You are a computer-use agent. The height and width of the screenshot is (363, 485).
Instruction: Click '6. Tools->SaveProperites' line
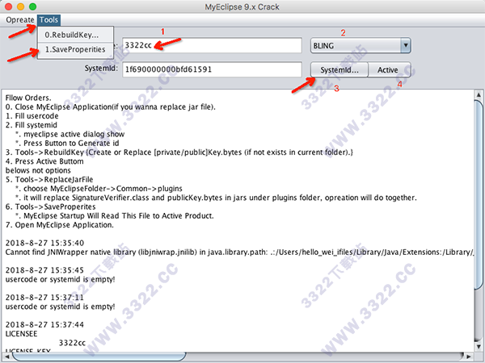pos(50,207)
